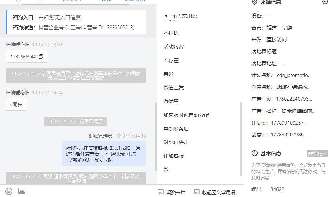Click the 来源 直接访问 entry
Image resolution: width=335 pixels, height=197 pixels.
(x=269, y=39)
